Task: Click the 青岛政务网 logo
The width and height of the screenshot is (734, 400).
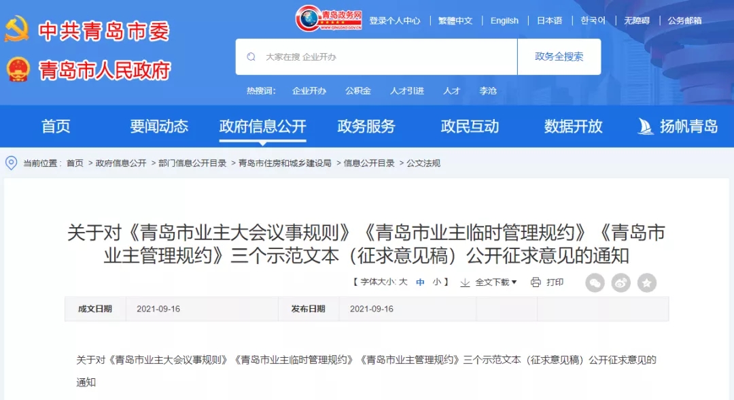Action: point(329,19)
